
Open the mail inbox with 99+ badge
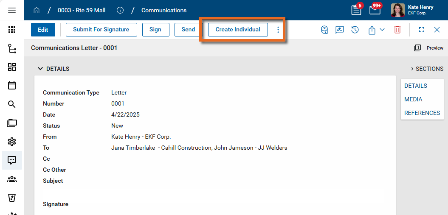375,10
